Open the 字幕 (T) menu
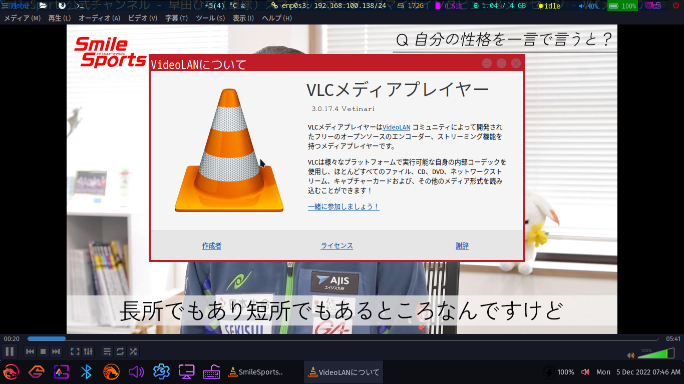Screen dimensions: 684x384 pyautogui.click(x=177, y=18)
